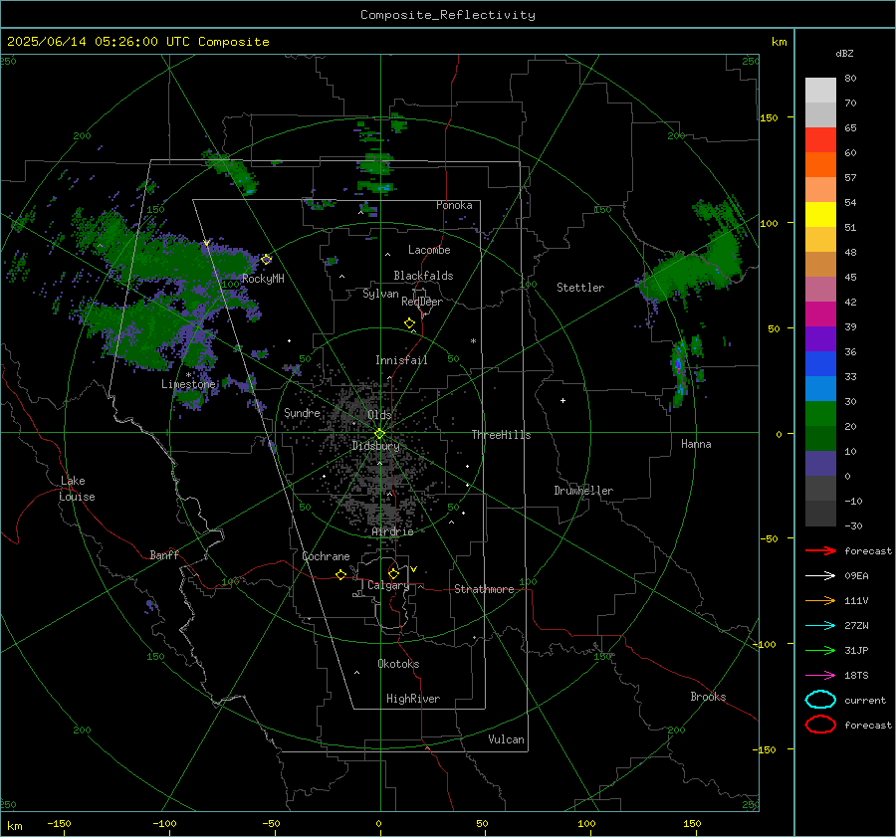Screen dimensions: 896x837
Task: Click the Banff town label
Action: coord(164,555)
